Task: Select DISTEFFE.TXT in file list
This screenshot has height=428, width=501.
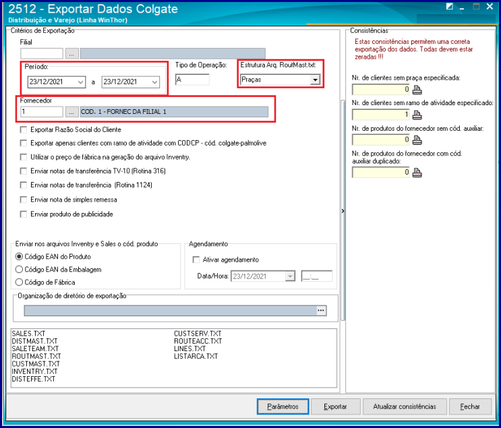Action: point(34,379)
